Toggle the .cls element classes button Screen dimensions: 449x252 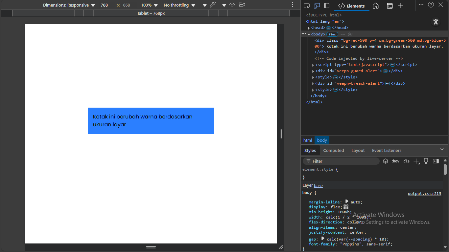(406, 161)
